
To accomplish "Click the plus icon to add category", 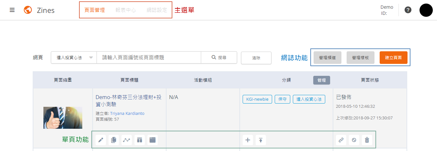I will point(248,140).
